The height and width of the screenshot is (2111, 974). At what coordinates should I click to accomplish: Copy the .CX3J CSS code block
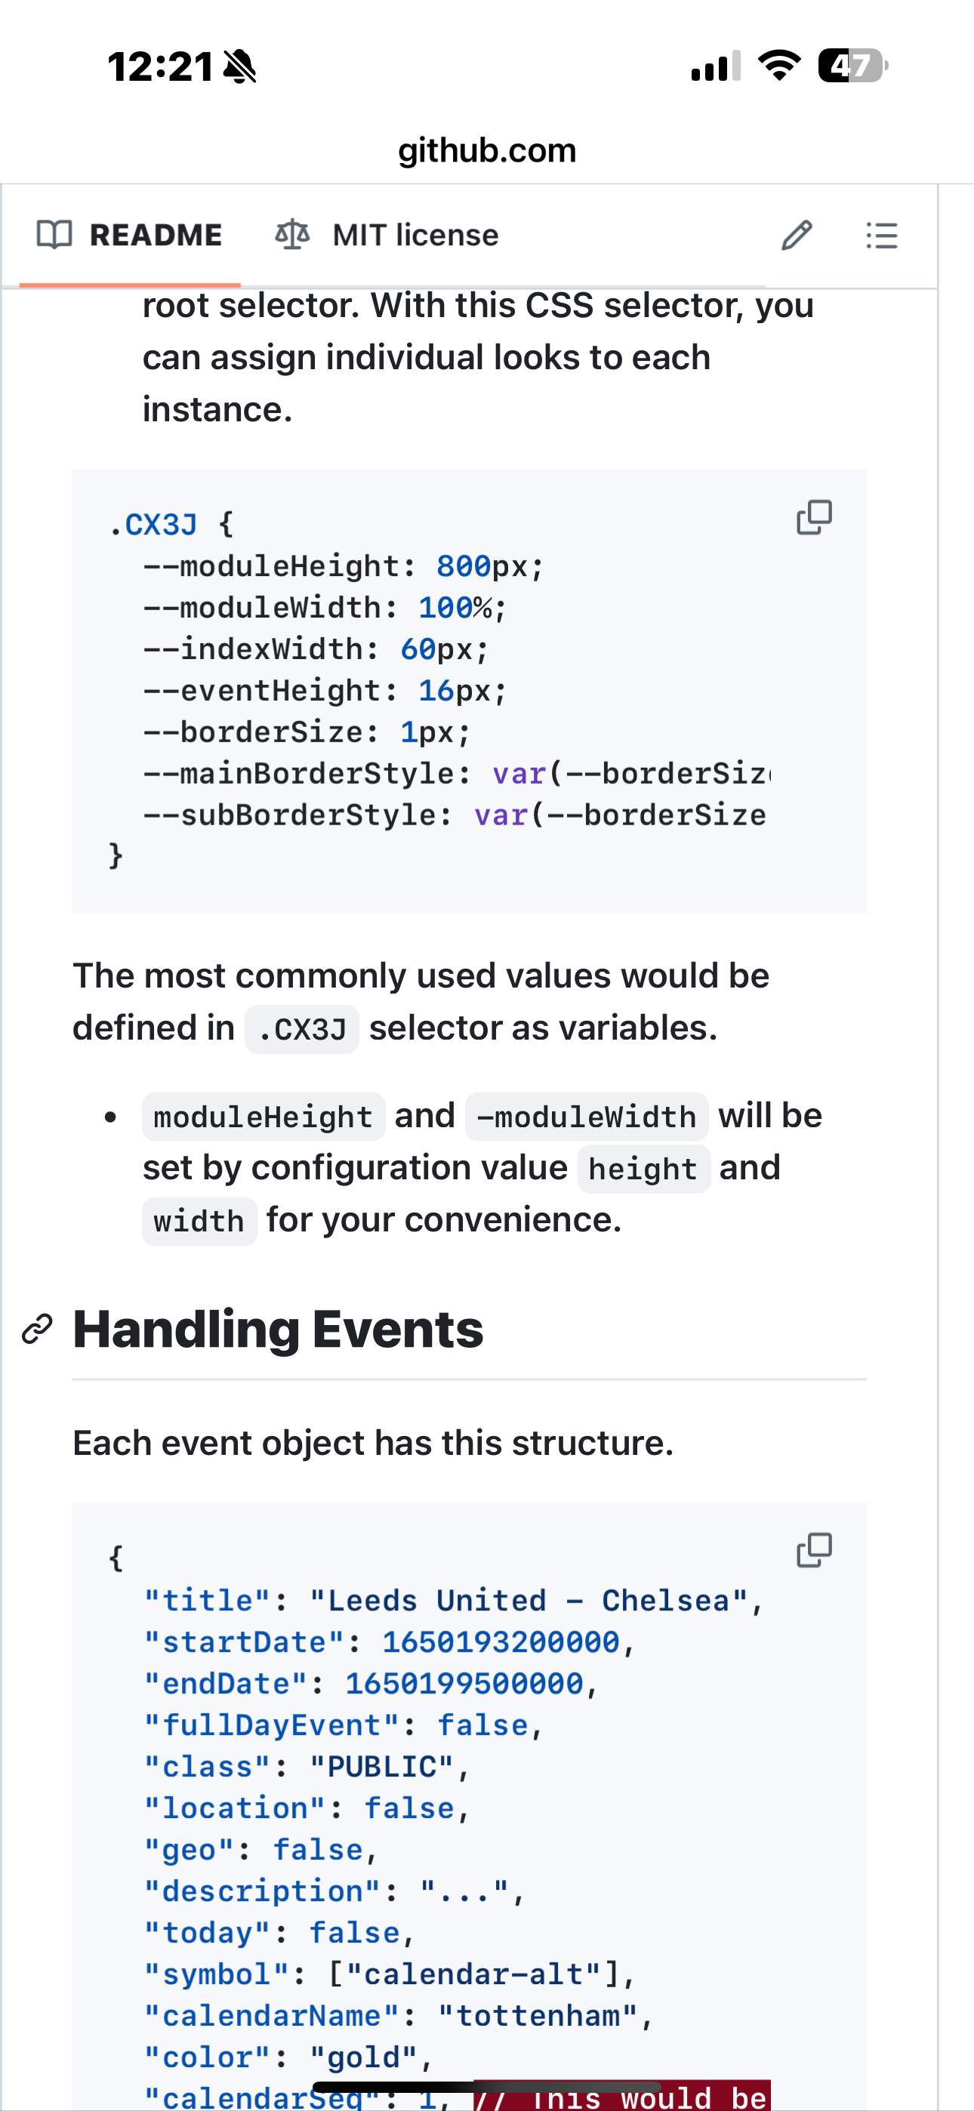[x=814, y=518]
